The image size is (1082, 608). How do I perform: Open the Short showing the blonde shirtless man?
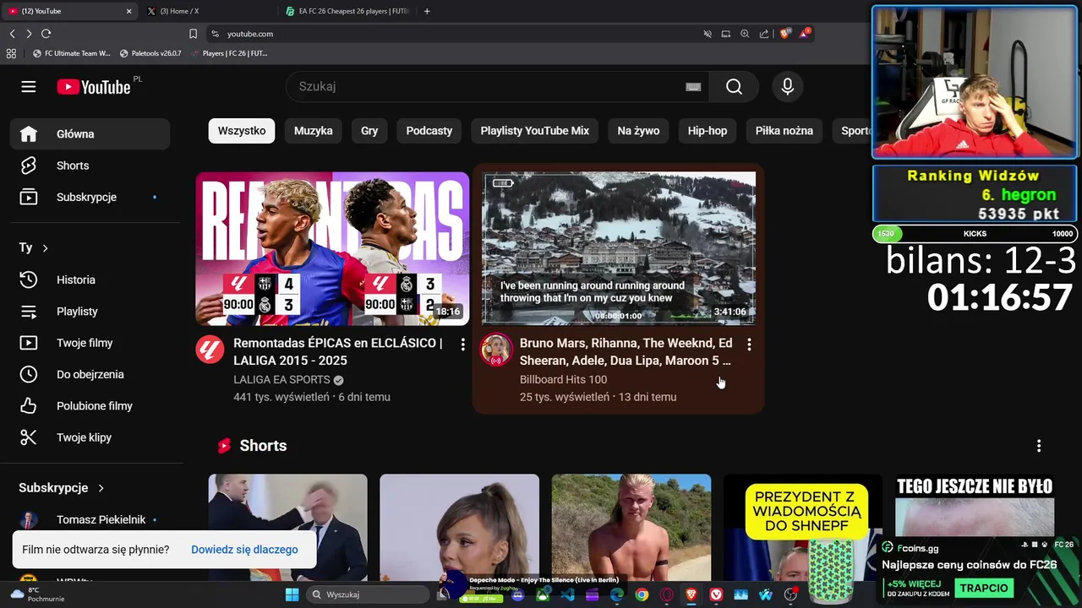point(631,528)
